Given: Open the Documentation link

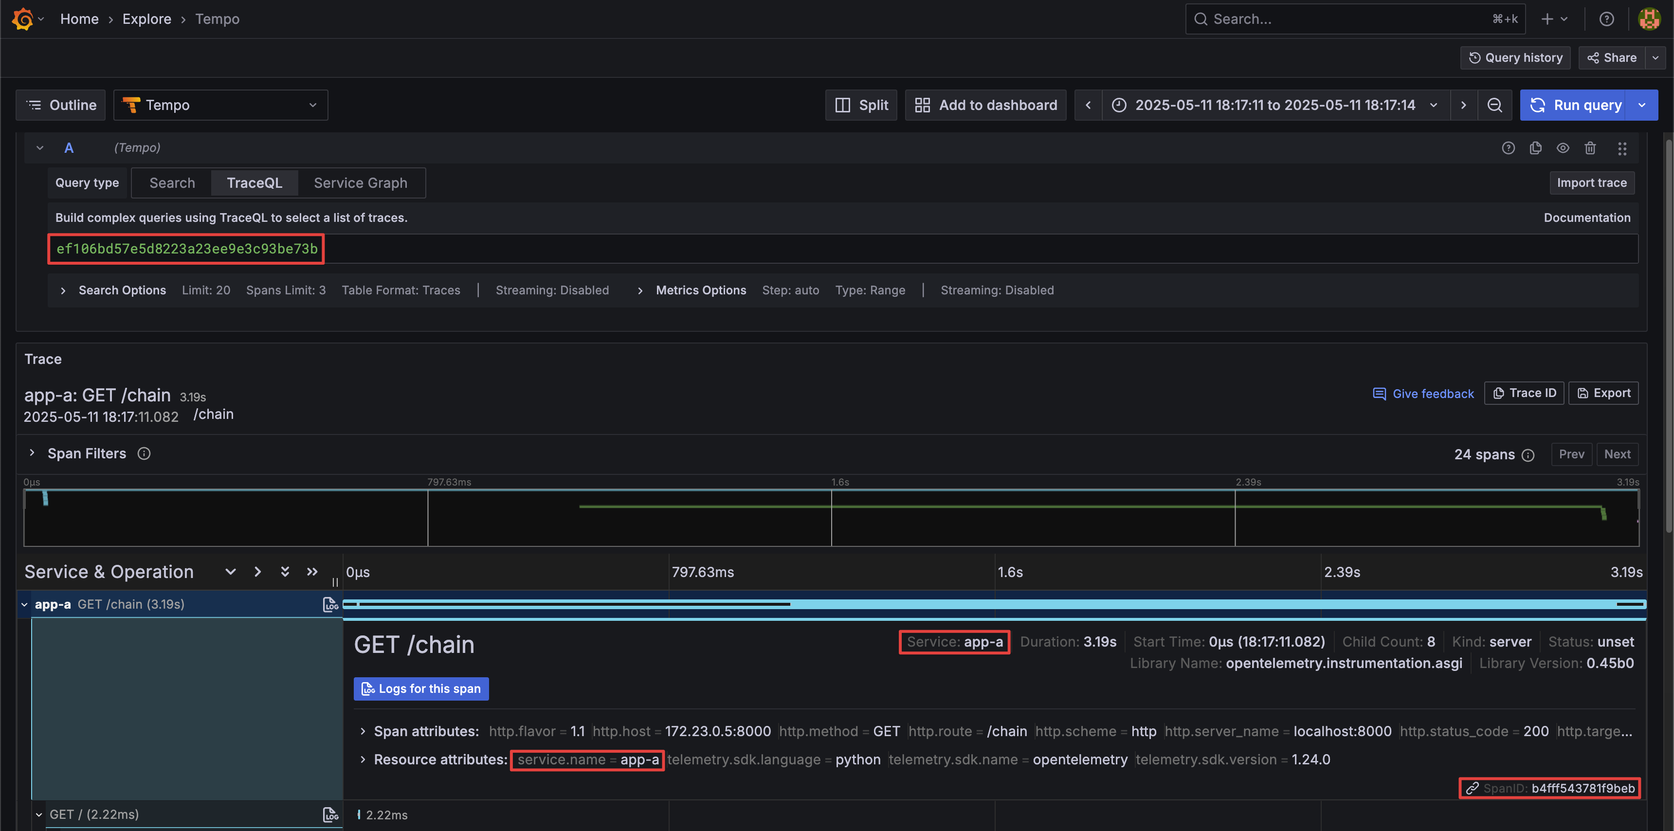Looking at the screenshot, I should click(x=1587, y=217).
